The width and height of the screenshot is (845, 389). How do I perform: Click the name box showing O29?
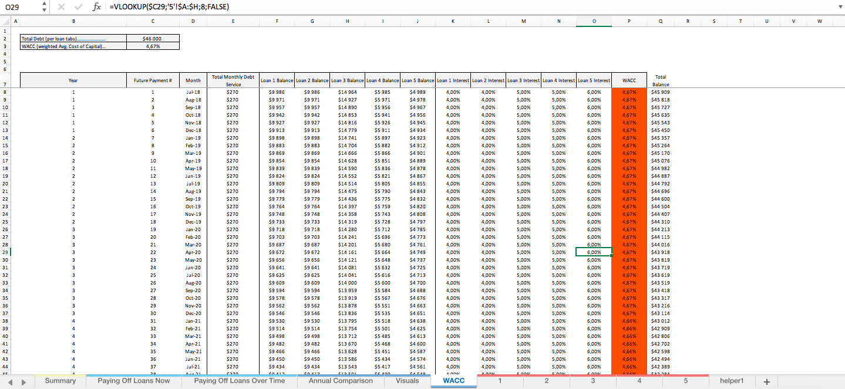coord(21,7)
